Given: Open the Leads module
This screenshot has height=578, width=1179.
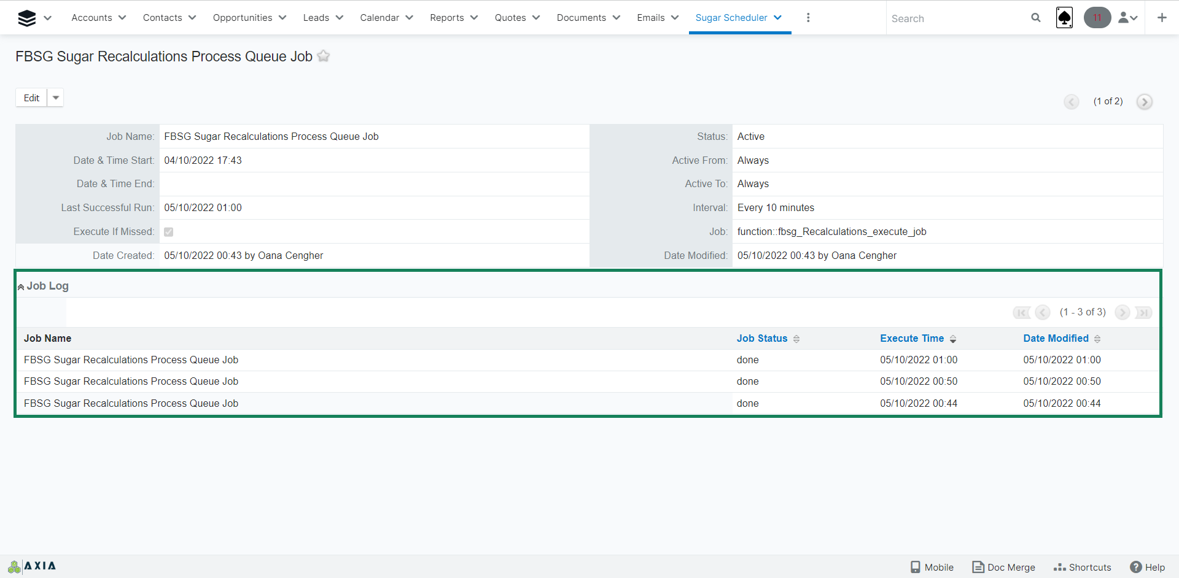Looking at the screenshot, I should point(316,18).
